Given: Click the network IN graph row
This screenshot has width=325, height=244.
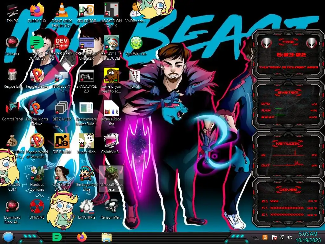Looking at the screenshot, I should pos(289,154).
